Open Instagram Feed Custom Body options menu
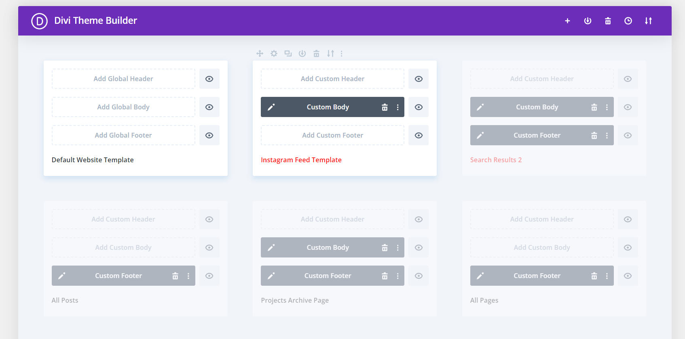This screenshot has height=339, width=685. (397, 107)
